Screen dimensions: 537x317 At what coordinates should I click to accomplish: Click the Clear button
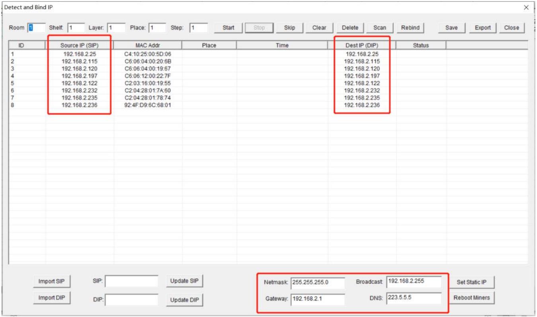tap(319, 28)
